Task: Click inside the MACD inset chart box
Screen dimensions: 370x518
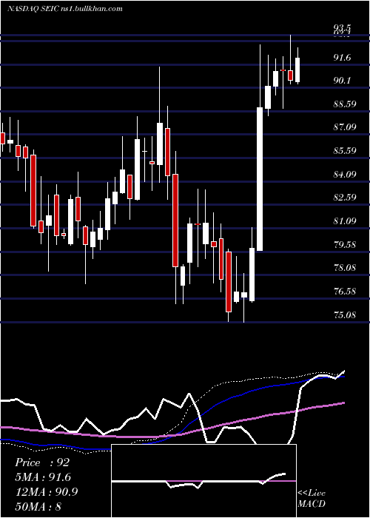Action: pyautogui.click(x=204, y=481)
